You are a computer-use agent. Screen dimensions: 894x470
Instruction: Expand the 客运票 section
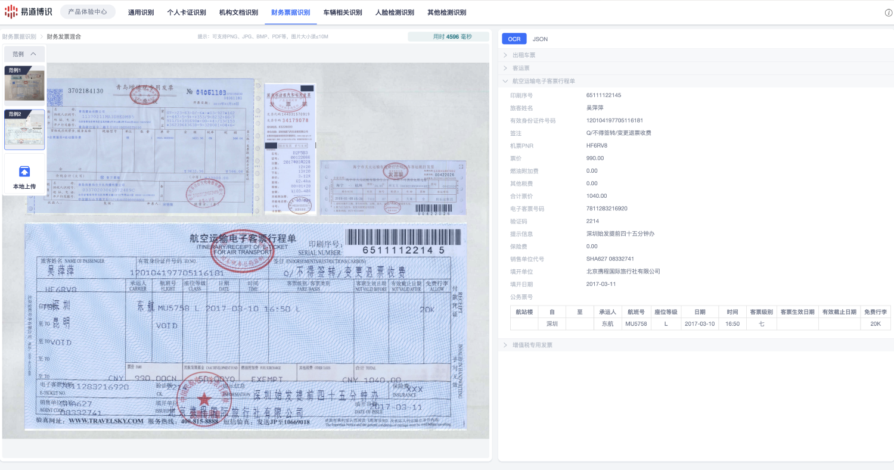(x=521, y=68)
